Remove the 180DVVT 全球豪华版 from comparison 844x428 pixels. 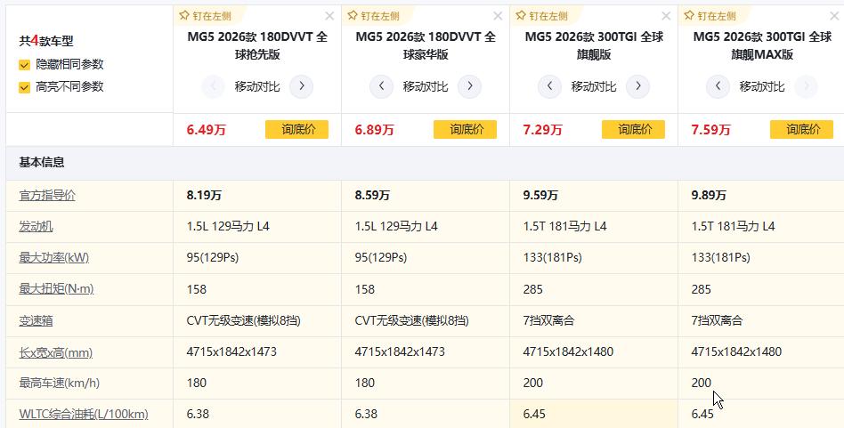tap(498, 16)
